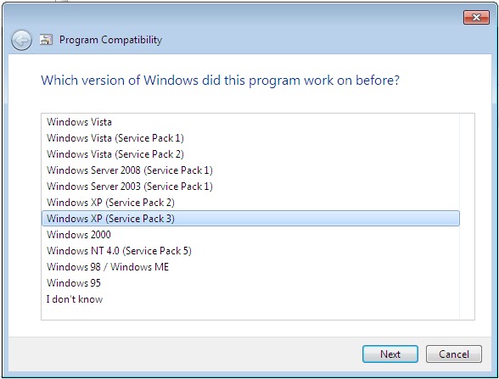Choose Windows Vista (Service Pack 2)
The height and width of the screenshot is (379, 499).
coord(250,154)
